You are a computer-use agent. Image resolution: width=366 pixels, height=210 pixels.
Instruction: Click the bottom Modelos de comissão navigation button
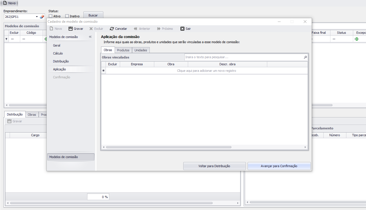point(71,157)
